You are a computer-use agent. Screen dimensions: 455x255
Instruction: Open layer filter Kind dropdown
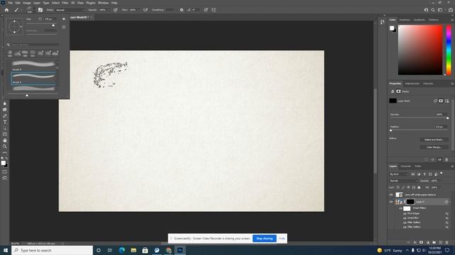coord(399,174)
